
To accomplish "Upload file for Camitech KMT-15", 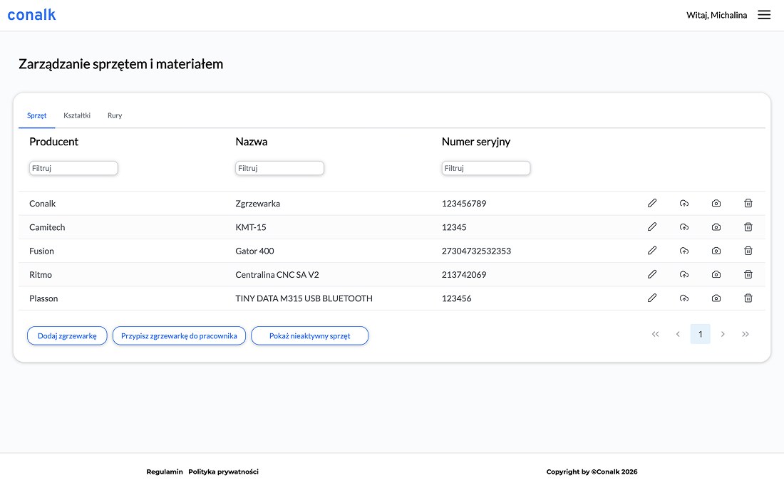I will click(x=684, y=226).
